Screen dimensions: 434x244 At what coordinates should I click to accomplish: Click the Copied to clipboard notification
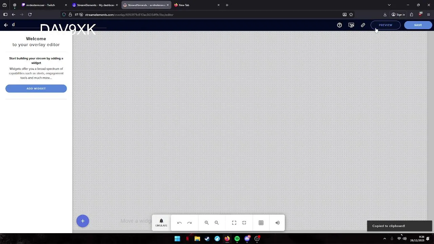click(x=399, y=226)
